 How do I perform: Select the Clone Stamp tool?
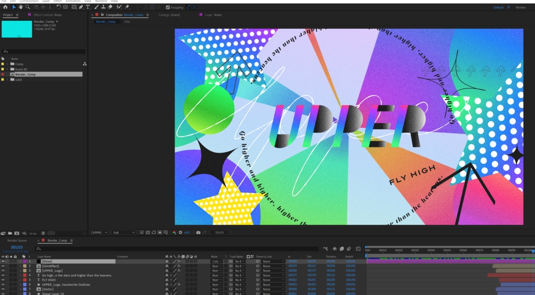point(103,7)
